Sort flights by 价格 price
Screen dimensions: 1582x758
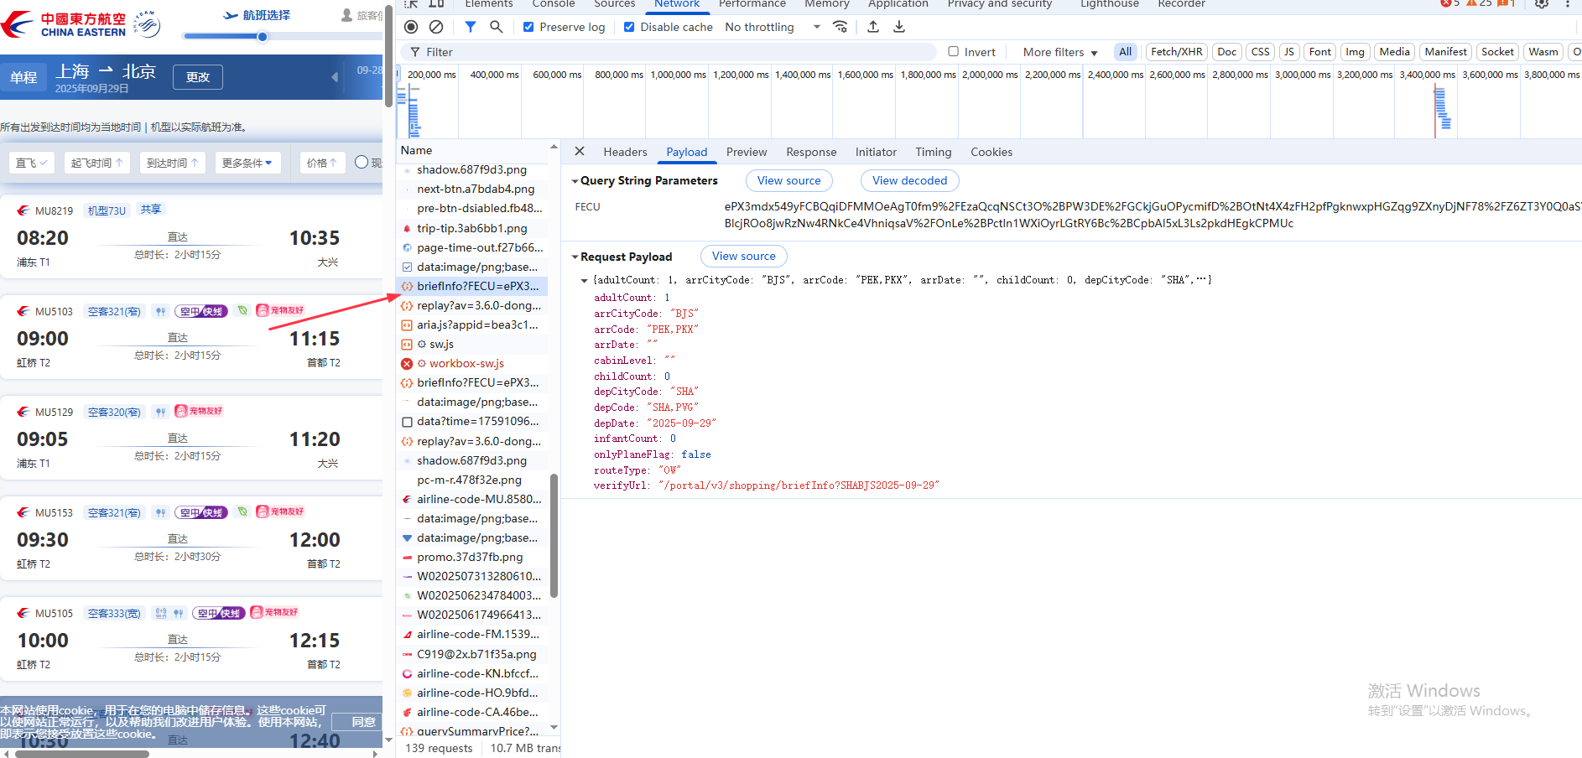[321, 163]
